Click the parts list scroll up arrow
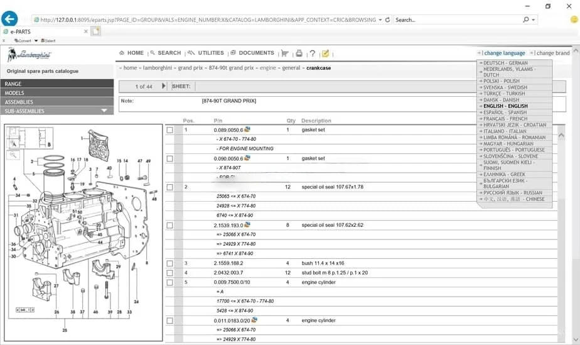This screenshot has height=345, width=580. [x=561, y=136]
